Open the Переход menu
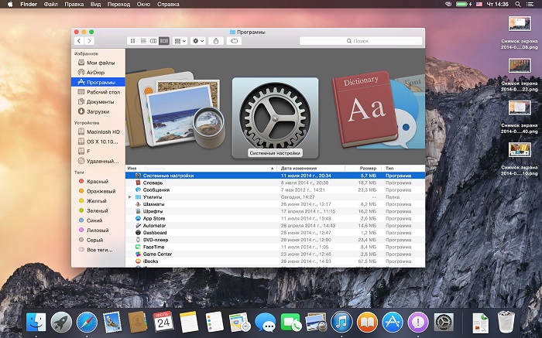The width and height of the screenshot is (542, 338). 118,4
